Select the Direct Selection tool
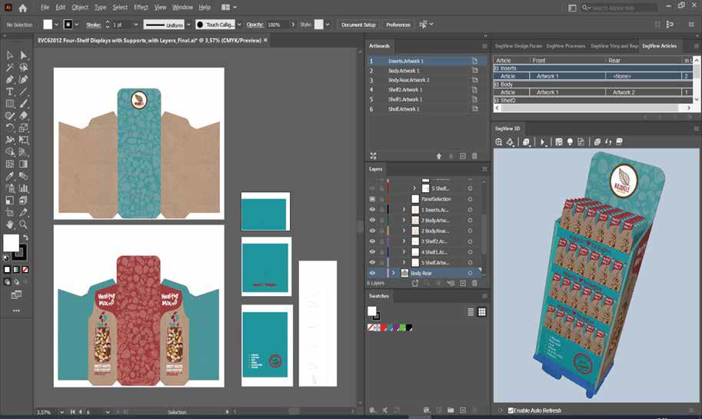This screenshot has width=702, height=419. (x=24, y=55)
